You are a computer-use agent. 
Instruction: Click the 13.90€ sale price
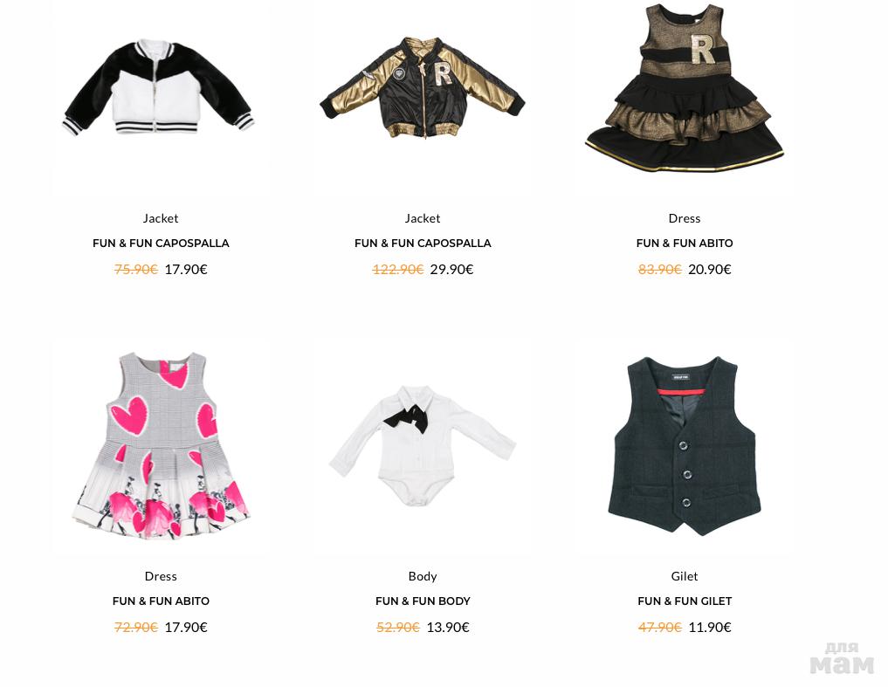448,628
